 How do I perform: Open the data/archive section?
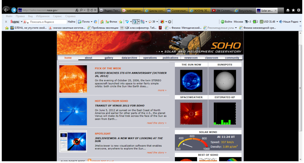tap(129, 58)
